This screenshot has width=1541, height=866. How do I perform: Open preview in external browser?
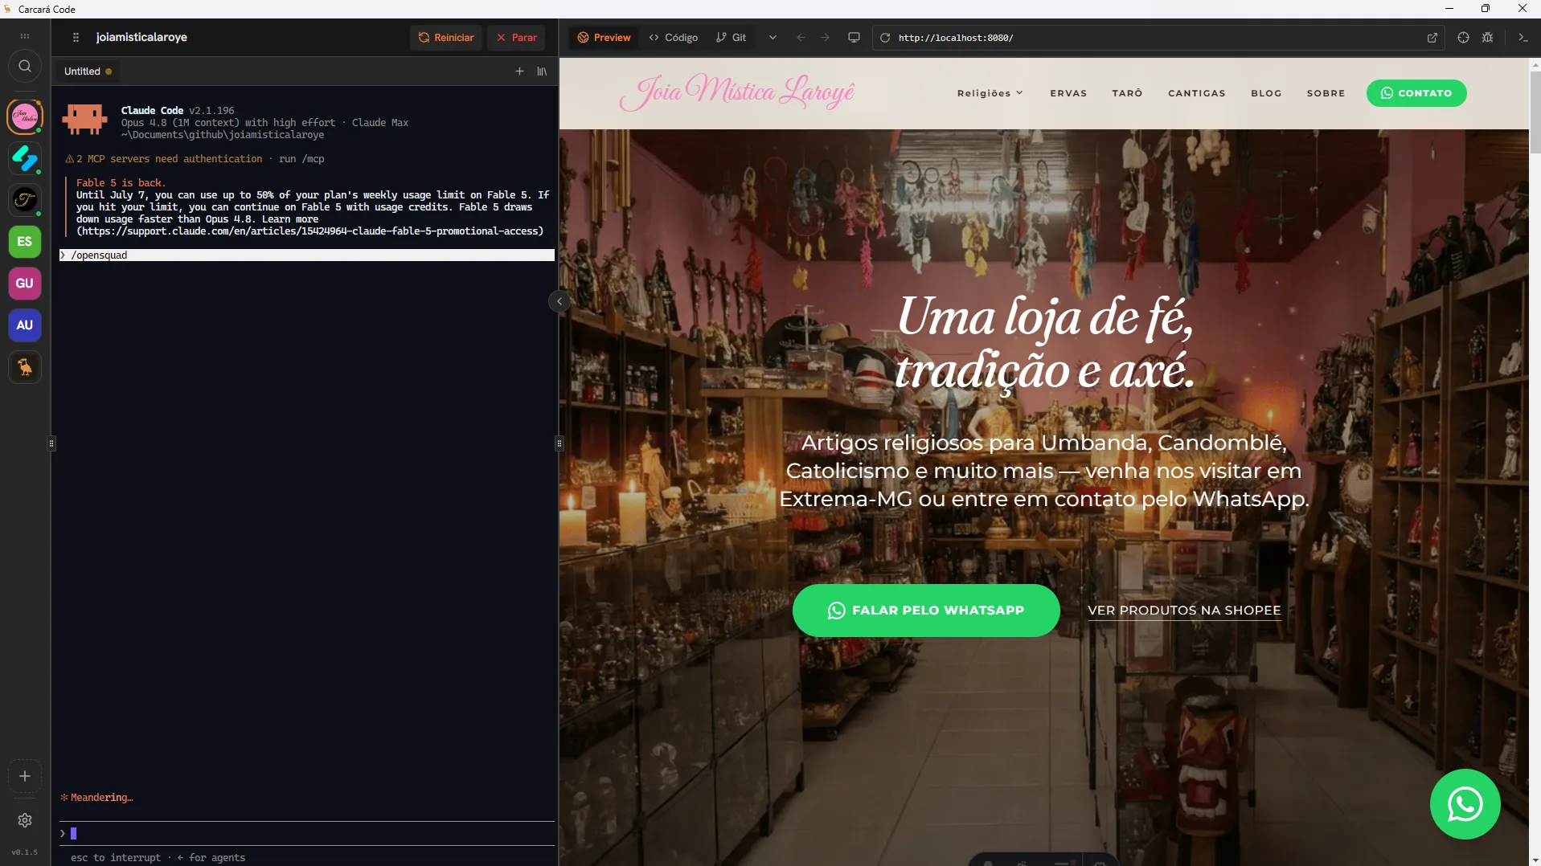tap(1432, 38)
